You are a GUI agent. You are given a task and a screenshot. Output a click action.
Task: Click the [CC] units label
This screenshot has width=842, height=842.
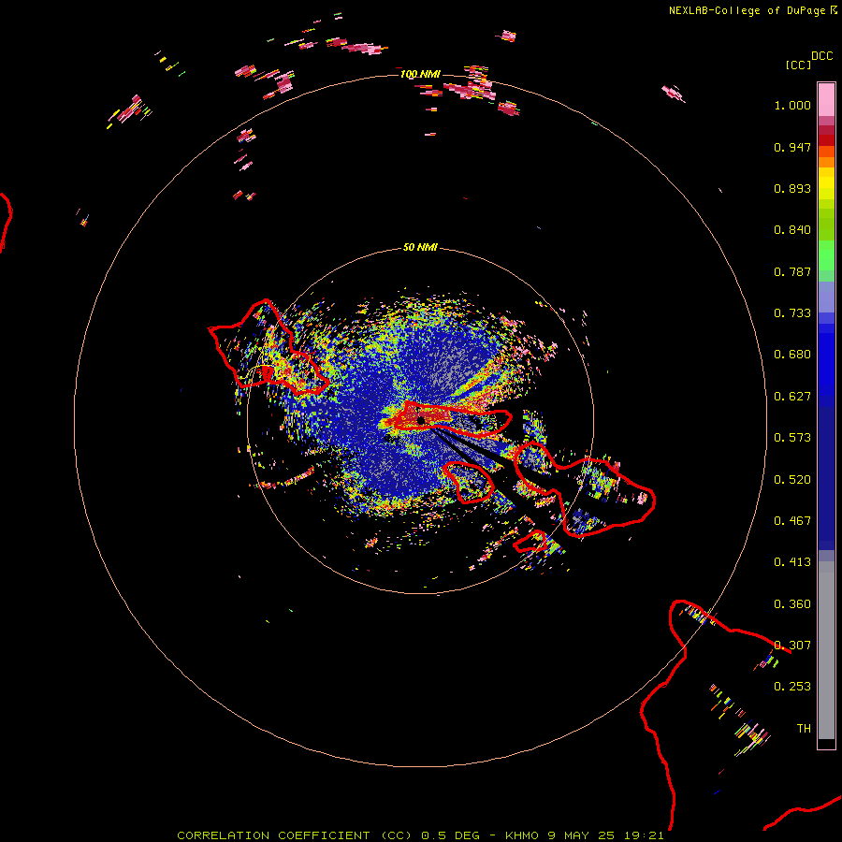point(799,65)
